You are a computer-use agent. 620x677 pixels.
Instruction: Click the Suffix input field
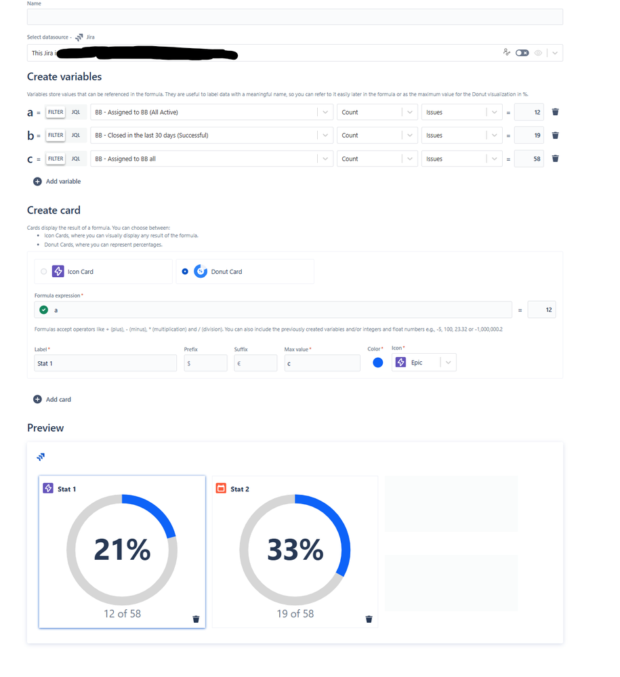point(255,363)
